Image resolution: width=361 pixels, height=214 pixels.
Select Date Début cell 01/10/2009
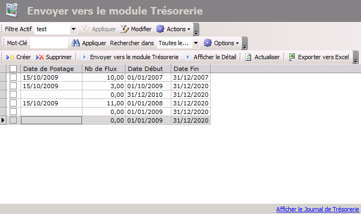click(148, 86)
